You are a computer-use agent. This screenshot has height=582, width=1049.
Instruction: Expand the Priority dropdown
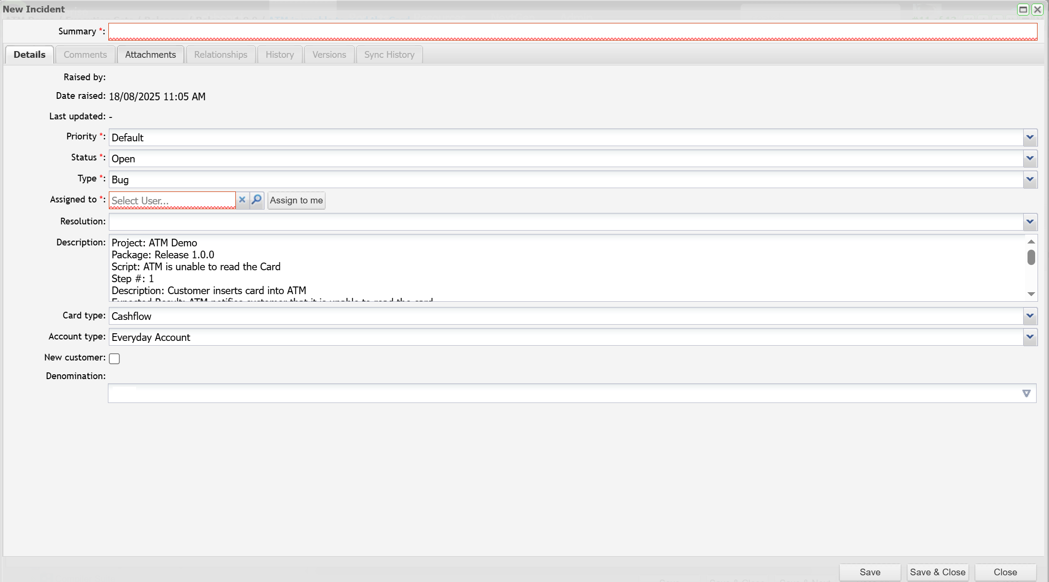[1030, 138]
